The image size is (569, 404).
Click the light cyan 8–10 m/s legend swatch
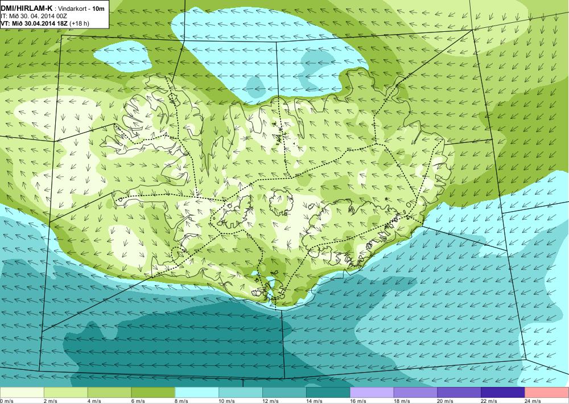click(197, 393)
